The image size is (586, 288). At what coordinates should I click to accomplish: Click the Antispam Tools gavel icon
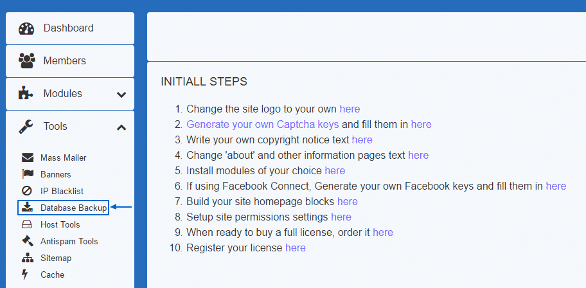(27, 241)
